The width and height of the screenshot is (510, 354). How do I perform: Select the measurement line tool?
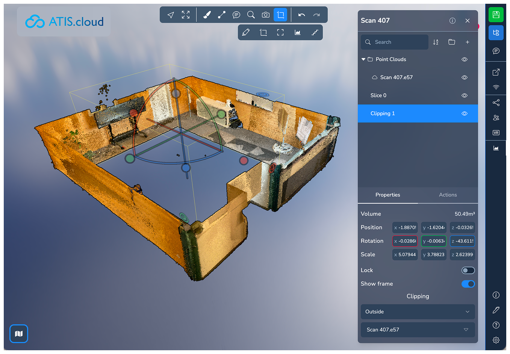pos(221,15)
